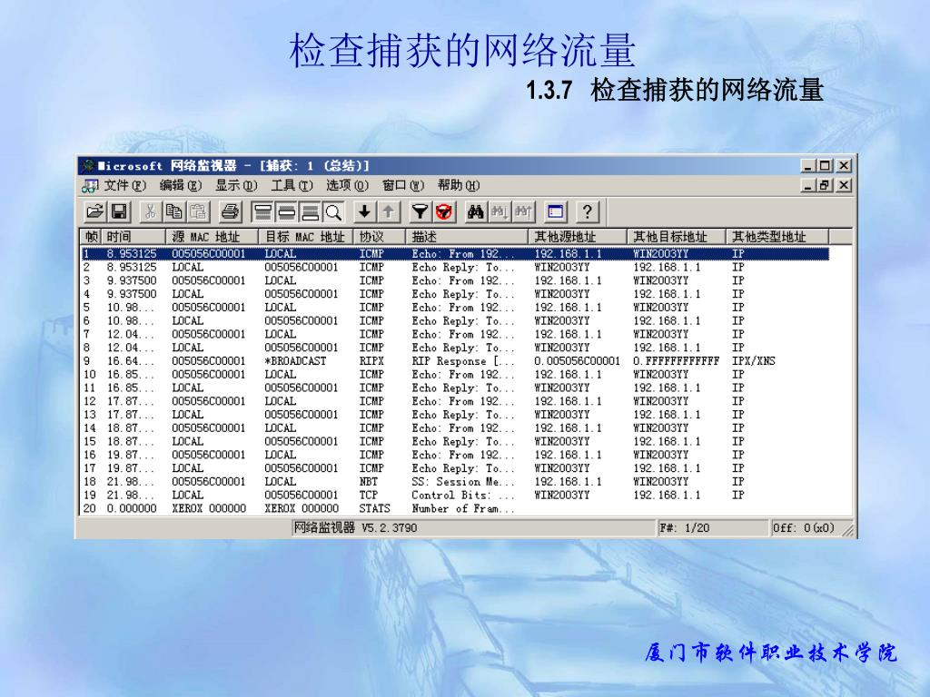The image size is (930, 697).
Task: Click the RIP Response description cell
Action: click(x=463, y=361)
